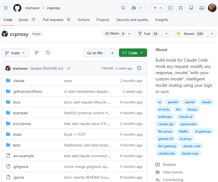Open the .github/workflows folder
Screen dimensions: 218x182
(x=27, y=91)
